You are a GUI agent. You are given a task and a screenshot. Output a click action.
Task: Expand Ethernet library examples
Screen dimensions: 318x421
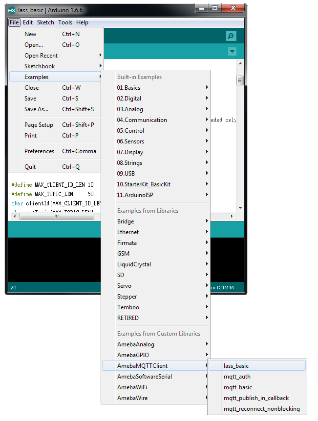[x=156, y=232]
